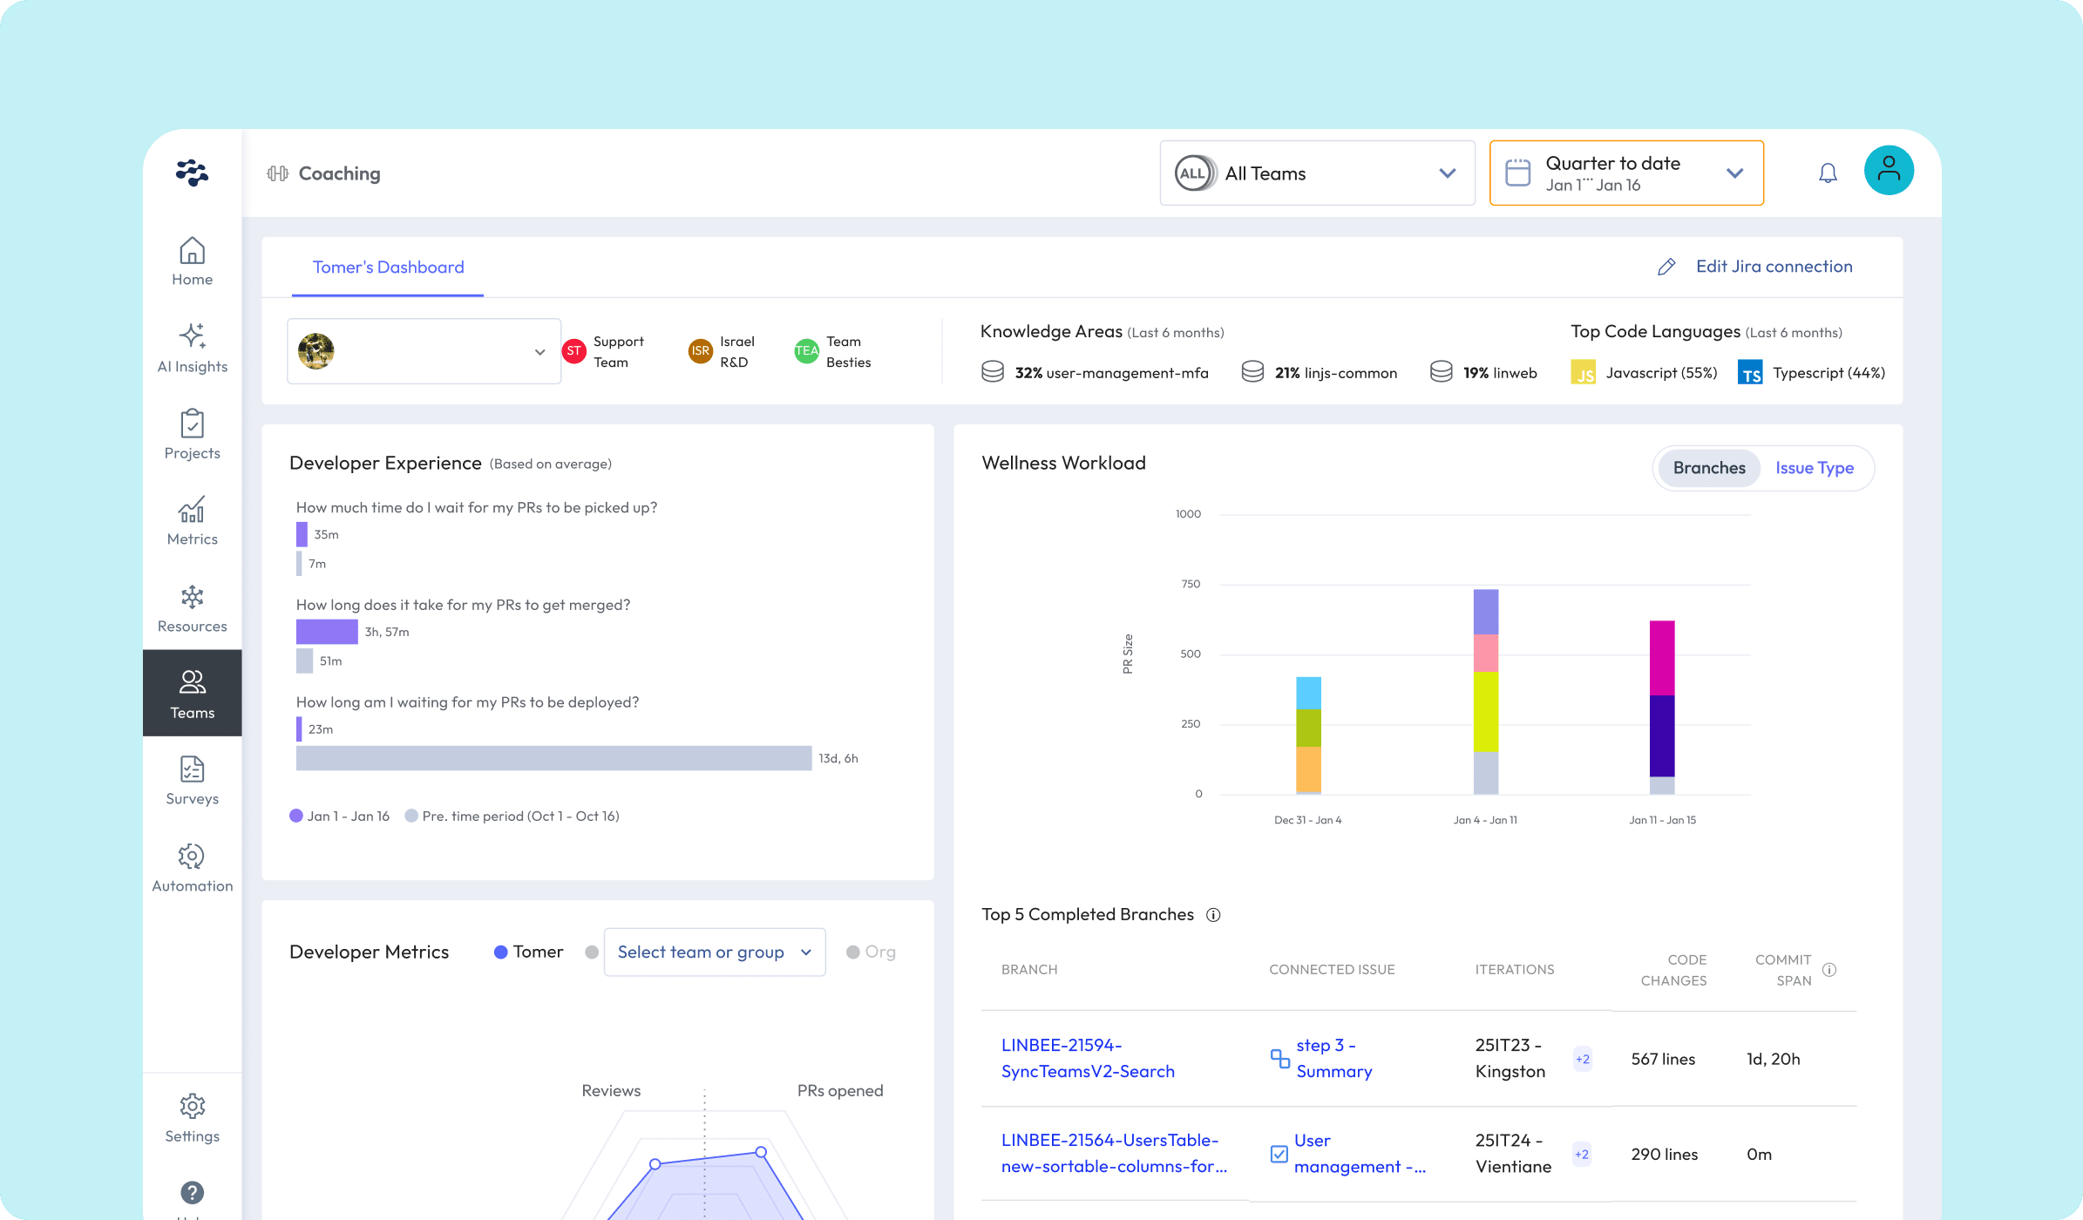2083x1220 pixels.
Task: Open branch LINBEE-21594-SyncTeamsV2-Search
Action: [1089, 1058]
